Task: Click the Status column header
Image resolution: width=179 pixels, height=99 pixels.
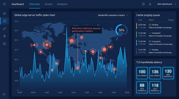Action: click(x=151, y=20)
